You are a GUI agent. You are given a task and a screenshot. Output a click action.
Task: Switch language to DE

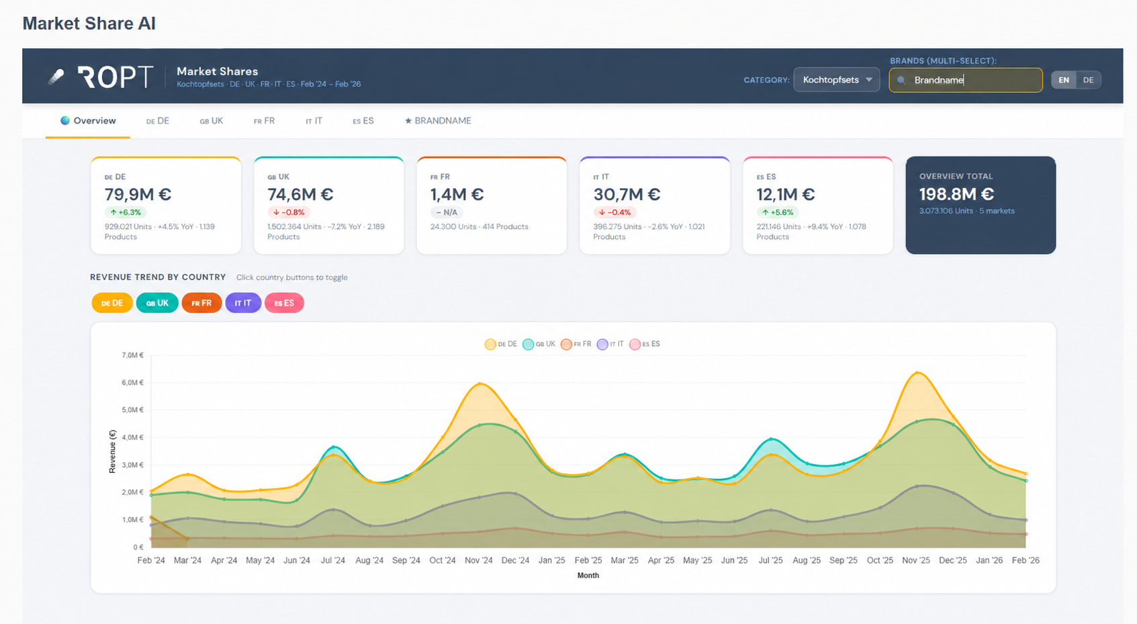[1088, 80]
